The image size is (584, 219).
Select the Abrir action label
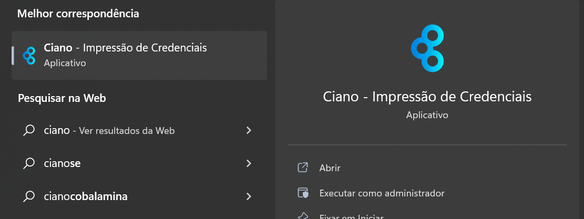330,168
